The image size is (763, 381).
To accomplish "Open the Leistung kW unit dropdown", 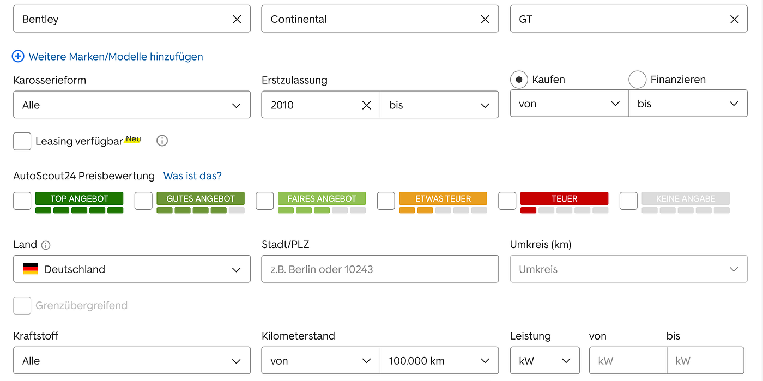I will (x=544, y=360).
